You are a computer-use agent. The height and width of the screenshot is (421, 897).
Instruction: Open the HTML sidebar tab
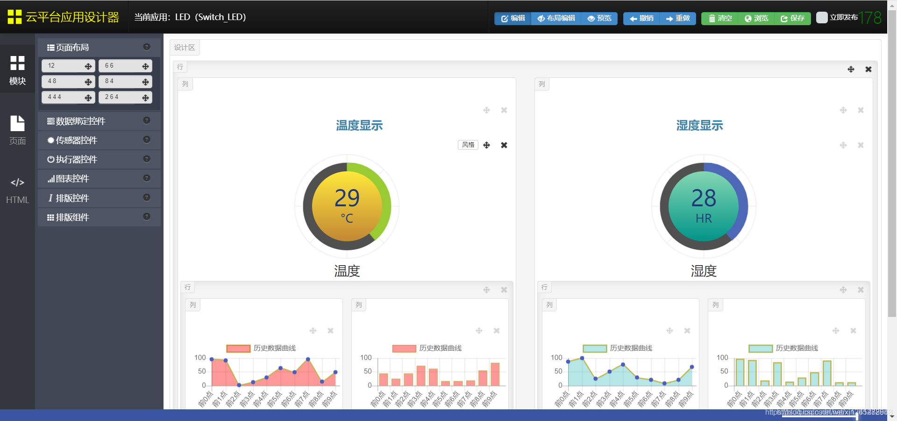(x=17, y=190)
